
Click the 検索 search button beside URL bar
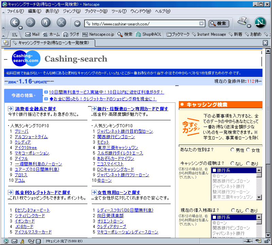pyautogui.click(x=219, y=23)
